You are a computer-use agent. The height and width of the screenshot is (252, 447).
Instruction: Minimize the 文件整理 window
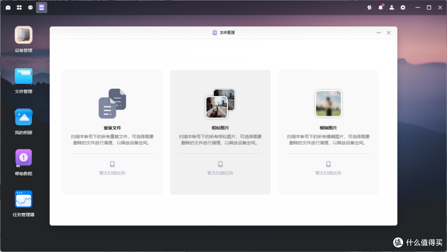click(379, 33)
